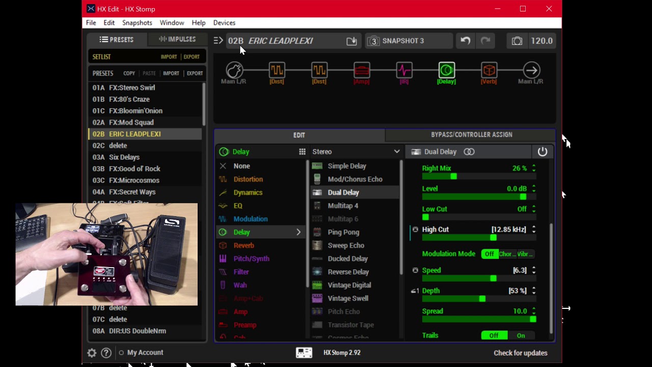Adjust Spread value stepper
This screenshot has height=367, width=652.
533,311
